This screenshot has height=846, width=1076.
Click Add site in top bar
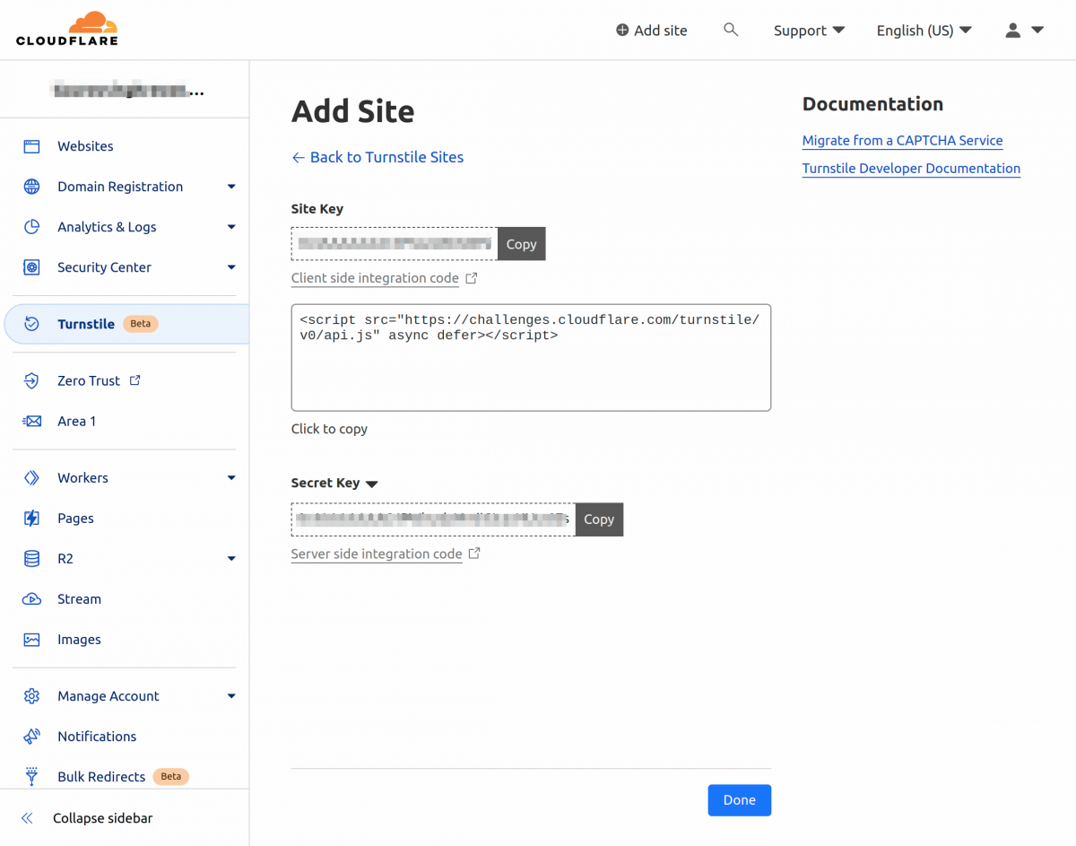coord(652,31)
